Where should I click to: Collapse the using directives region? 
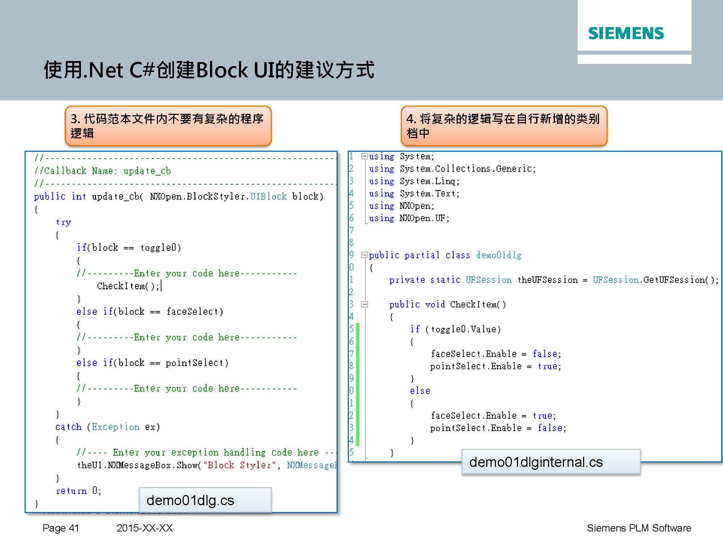[x=364, y=156]
